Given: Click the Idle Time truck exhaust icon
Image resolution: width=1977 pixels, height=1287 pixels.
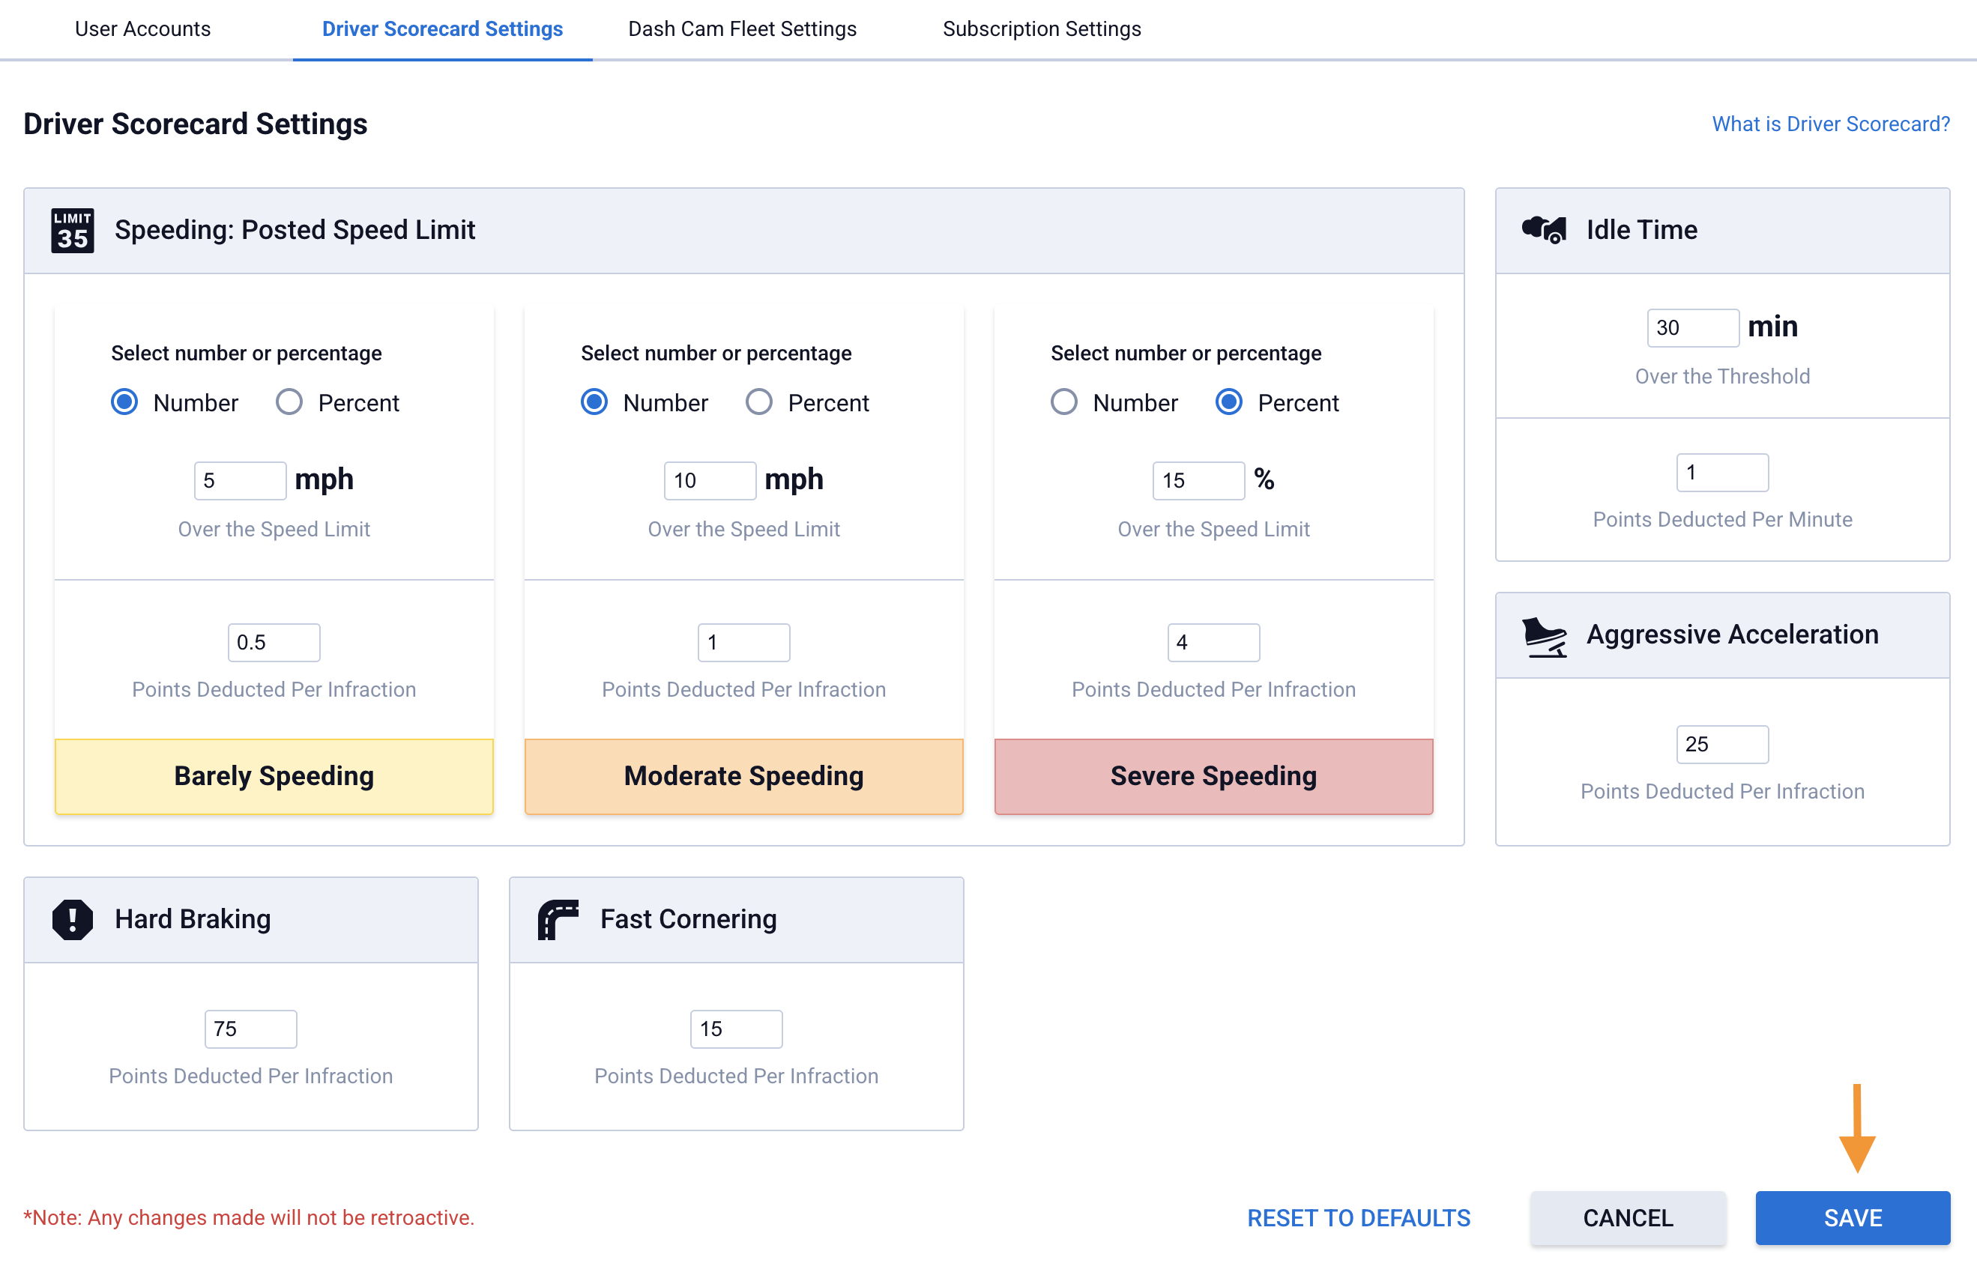Looking at the screenshot, I should click(1543, 230).
